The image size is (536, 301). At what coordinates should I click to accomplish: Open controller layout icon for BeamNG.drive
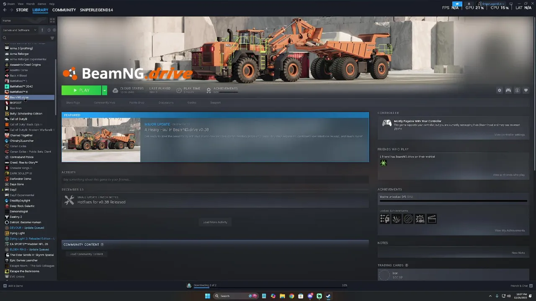(x=508, y=90)
